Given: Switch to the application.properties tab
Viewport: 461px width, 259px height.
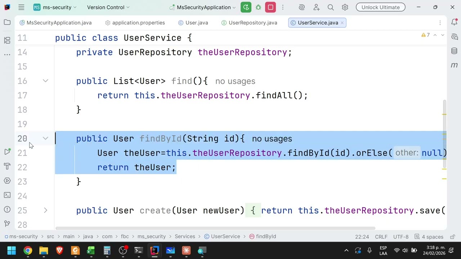Looking at the screenshot, I should pos(135,23).
